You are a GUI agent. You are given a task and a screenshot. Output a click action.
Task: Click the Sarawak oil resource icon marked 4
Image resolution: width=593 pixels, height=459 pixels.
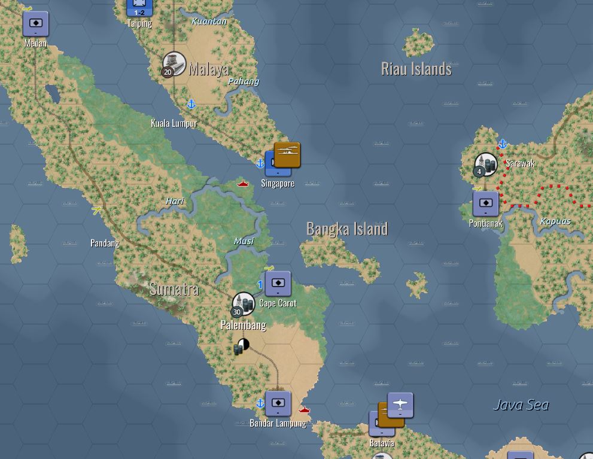coord(486,165)
